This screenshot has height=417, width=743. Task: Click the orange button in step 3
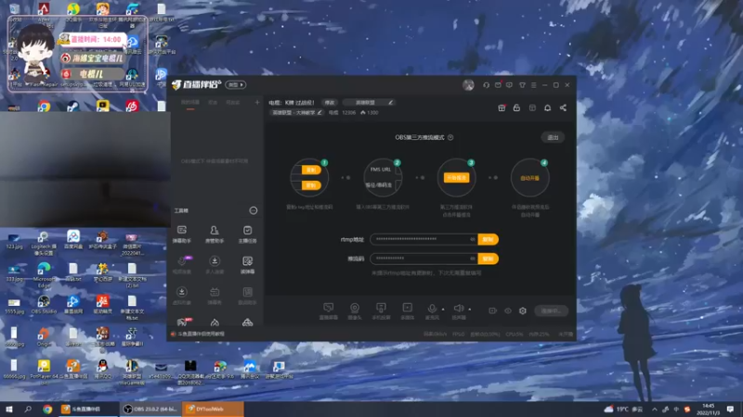pos(456,178)
